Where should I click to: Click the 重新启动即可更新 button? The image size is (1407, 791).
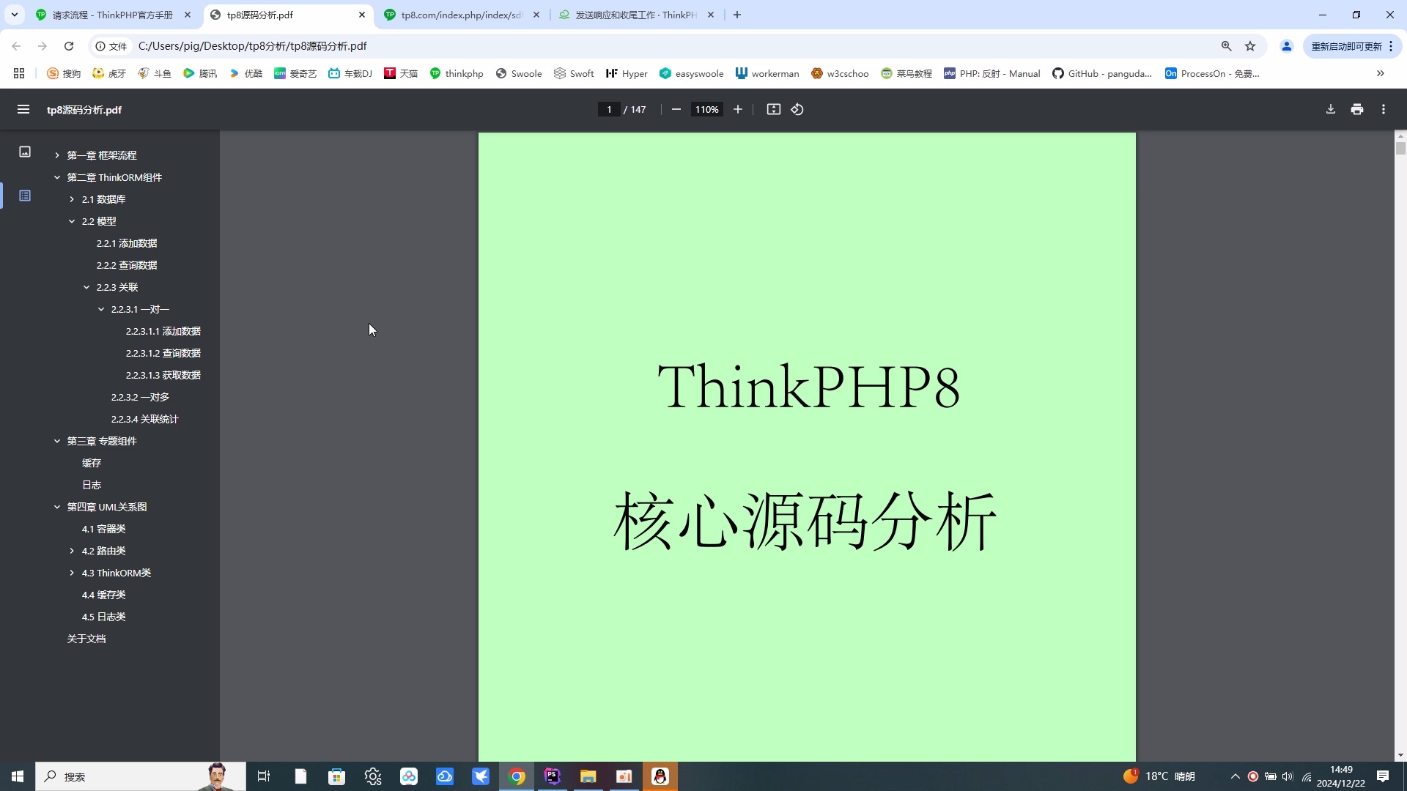1347,45
